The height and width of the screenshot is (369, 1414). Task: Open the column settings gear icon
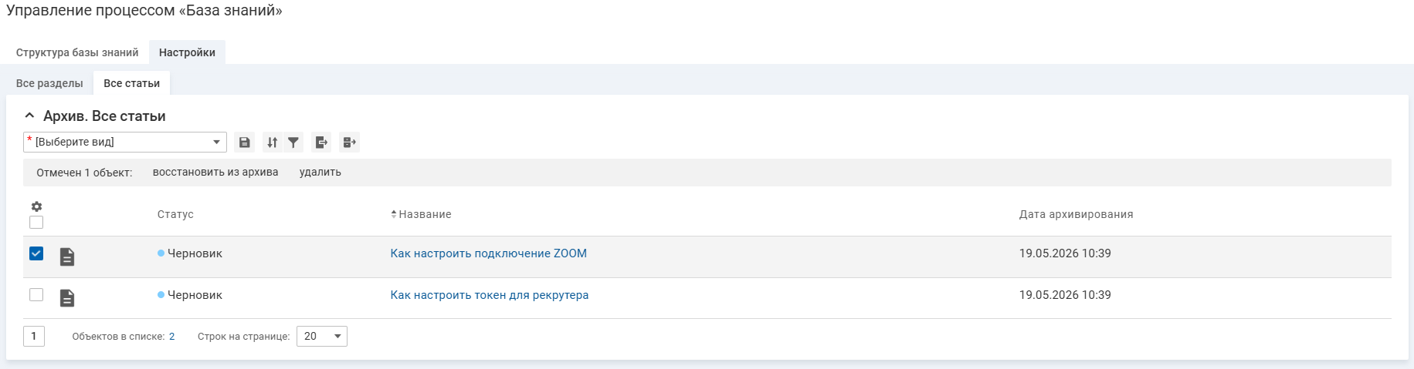(x=36, y=206)
